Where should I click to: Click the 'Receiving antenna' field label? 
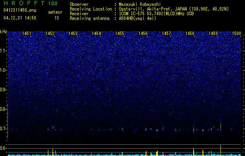[90, 18]
